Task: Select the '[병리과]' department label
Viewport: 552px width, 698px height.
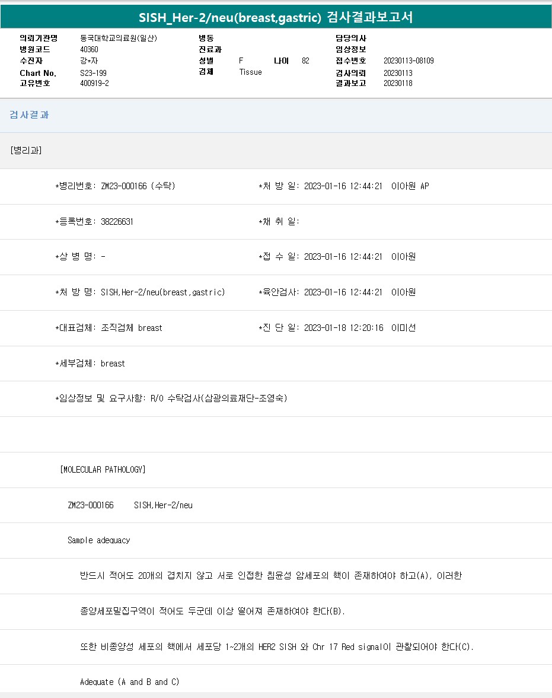Action: click(x=26, y=151)
